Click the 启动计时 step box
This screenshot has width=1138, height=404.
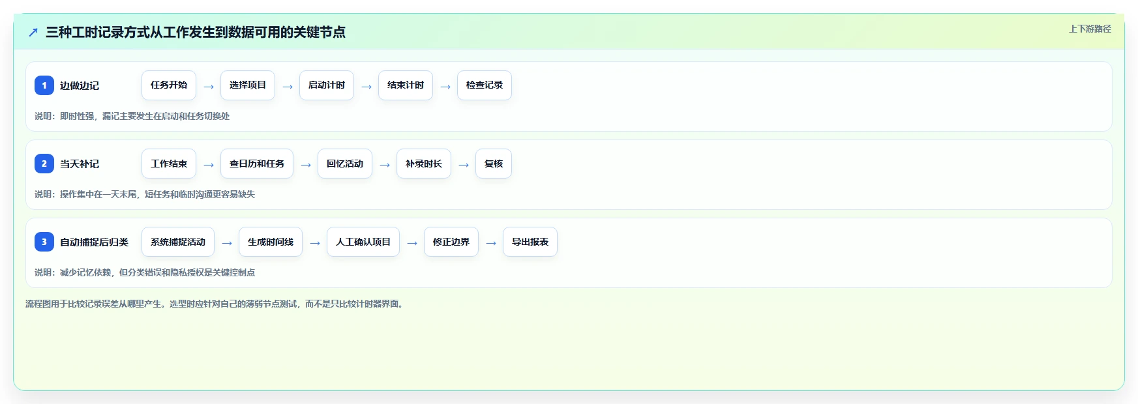(x=327, y=85)
